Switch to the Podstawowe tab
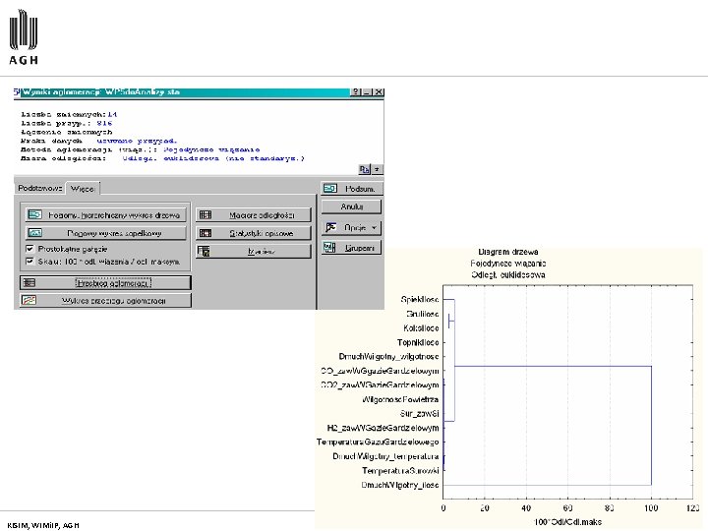Viewport: 708px width, 531px height. coord(39,188)
